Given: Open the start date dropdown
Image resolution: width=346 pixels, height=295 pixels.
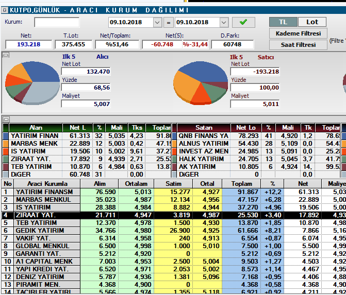Looking at the screenshot, I should click(x=157, y=22).
